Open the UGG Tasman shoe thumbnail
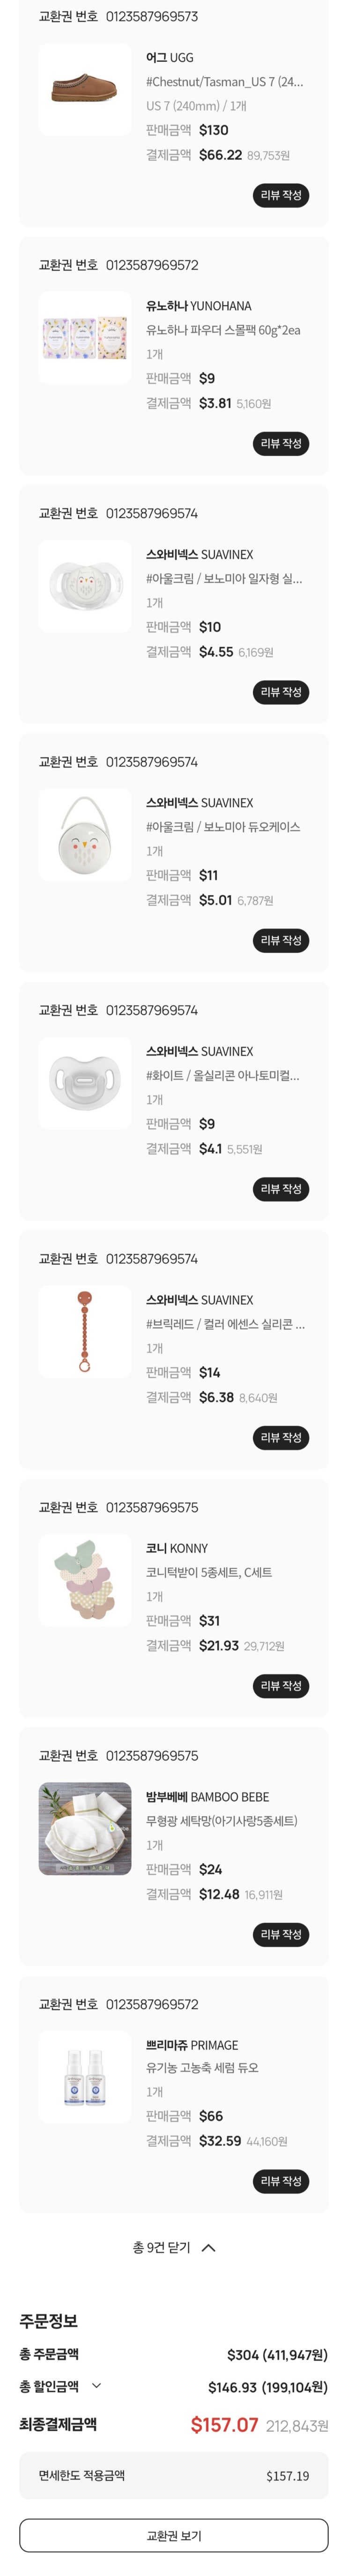 [x=85, y=89]
